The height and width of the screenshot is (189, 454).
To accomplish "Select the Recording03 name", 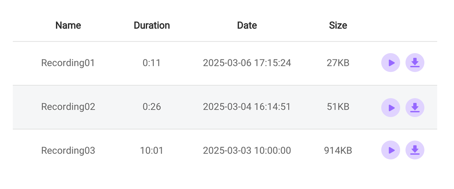I will (68, 150).
